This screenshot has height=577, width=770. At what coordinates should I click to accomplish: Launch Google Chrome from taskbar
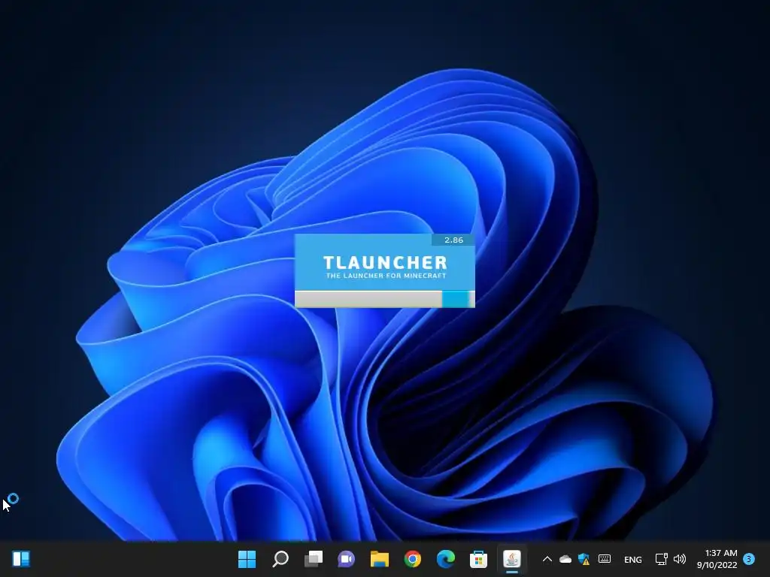[413, 559]
